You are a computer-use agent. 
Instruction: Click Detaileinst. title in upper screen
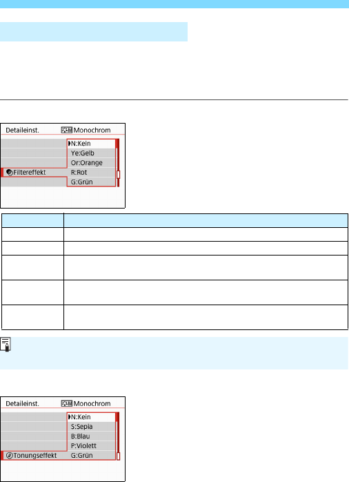point(22,131)
